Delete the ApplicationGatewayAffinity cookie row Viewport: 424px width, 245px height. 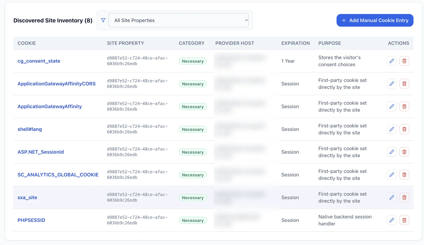click(404, 106)
